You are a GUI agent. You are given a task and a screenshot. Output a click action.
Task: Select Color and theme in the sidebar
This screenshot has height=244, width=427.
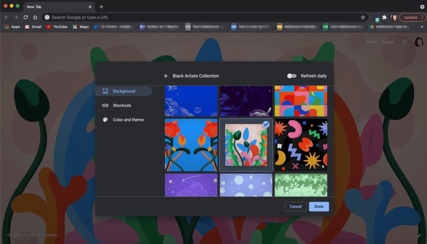[x=128, y=120]
